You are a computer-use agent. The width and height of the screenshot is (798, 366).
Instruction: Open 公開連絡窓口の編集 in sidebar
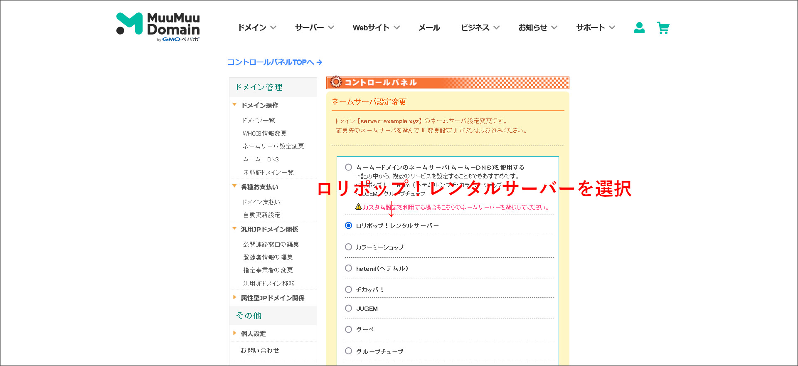tap(271, 244)
